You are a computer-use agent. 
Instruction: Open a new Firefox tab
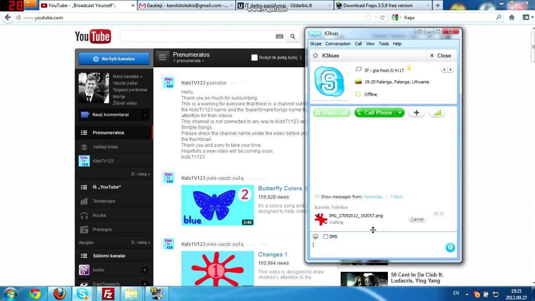tap(438, 5)
